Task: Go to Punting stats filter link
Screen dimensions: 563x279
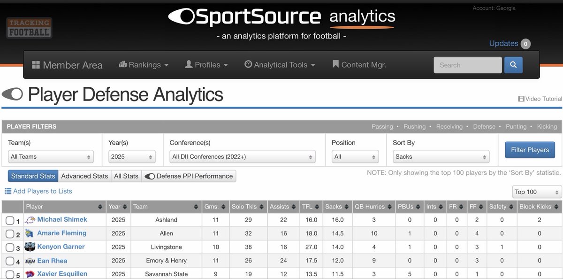Action: pyautogui.click(x=516, y=126)
